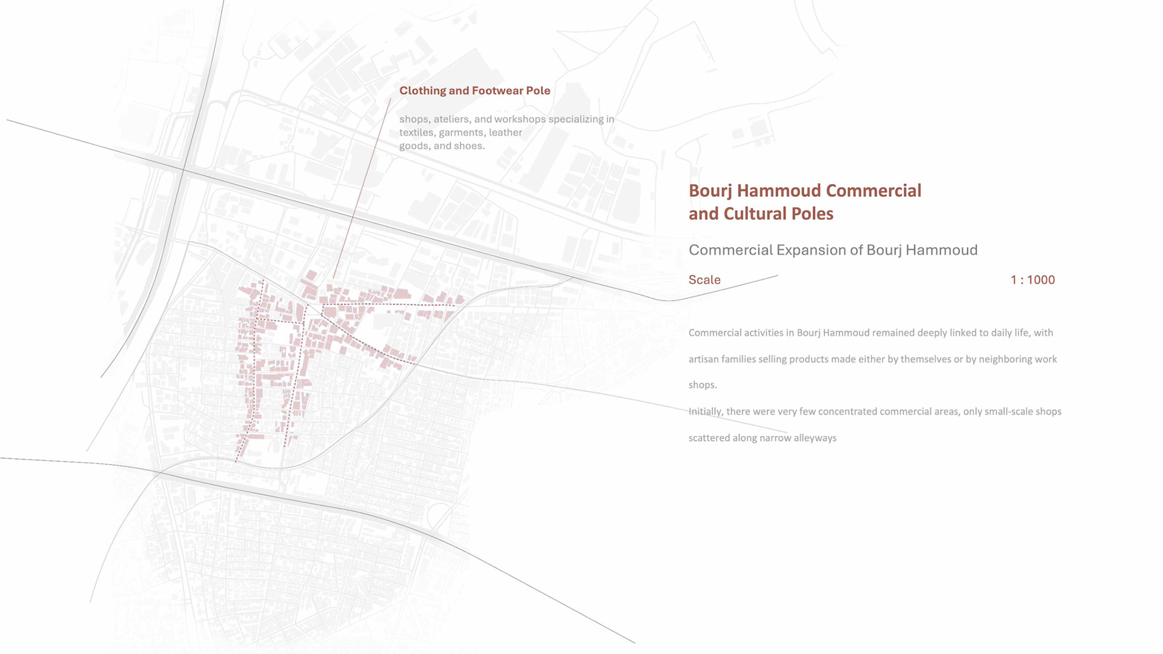Click the standalone word 'shops.' in the paragraph
1163x654 pixels.
pyautogui.click(x=702, y=385)
